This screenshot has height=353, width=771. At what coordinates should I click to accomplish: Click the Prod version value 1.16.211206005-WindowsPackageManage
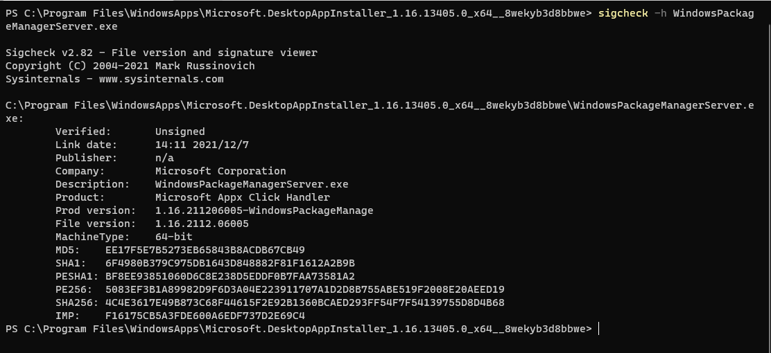(264, 210)
